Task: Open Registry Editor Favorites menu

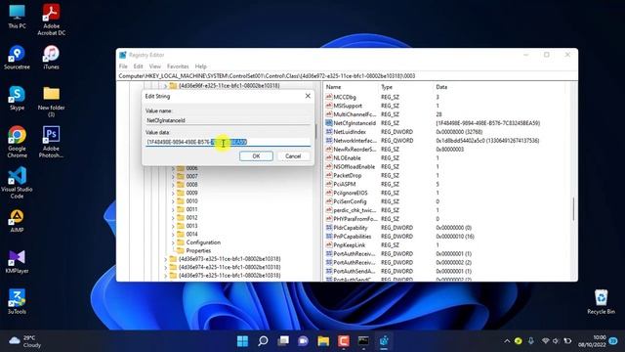Action: (178, 66)
